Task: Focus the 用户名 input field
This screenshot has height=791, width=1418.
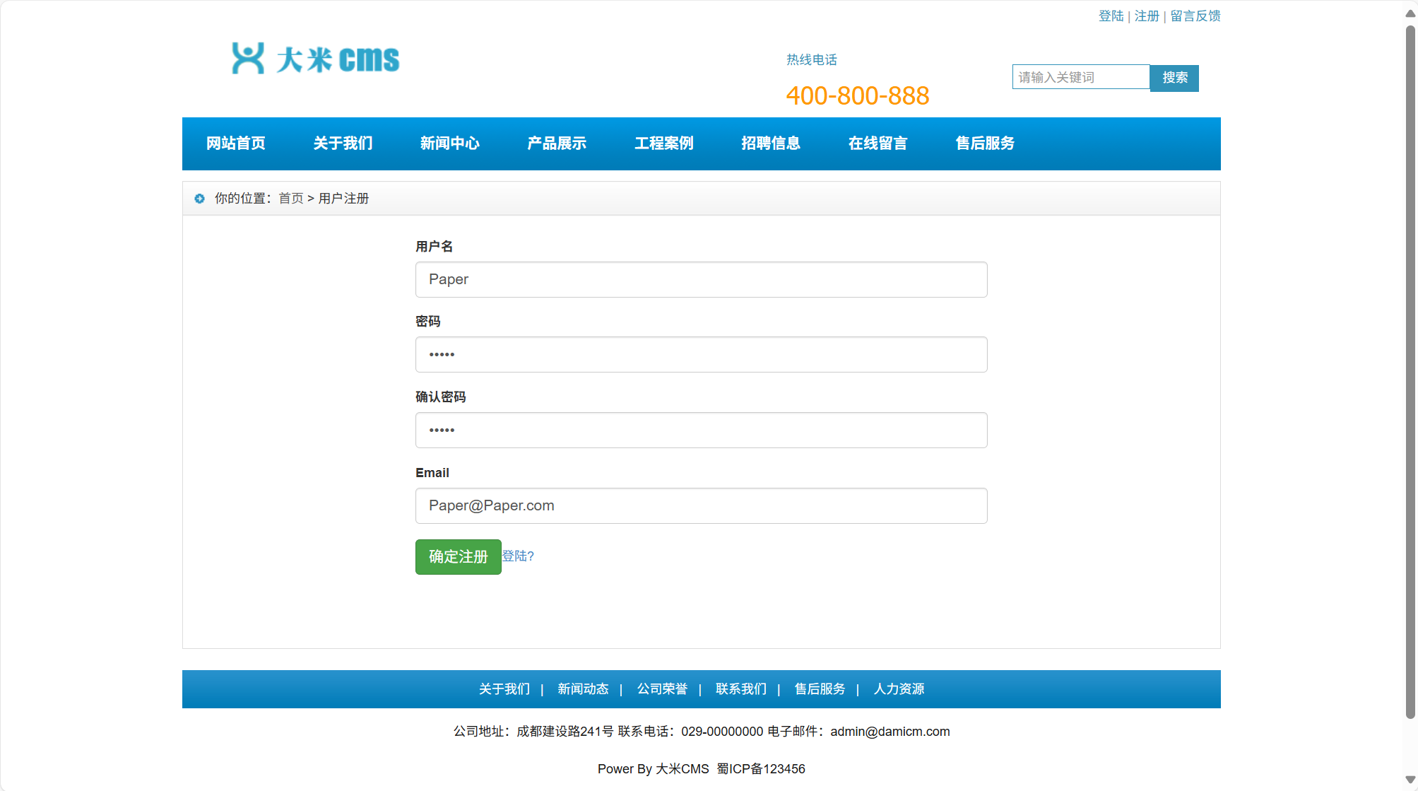Action: tap(701, 280)
